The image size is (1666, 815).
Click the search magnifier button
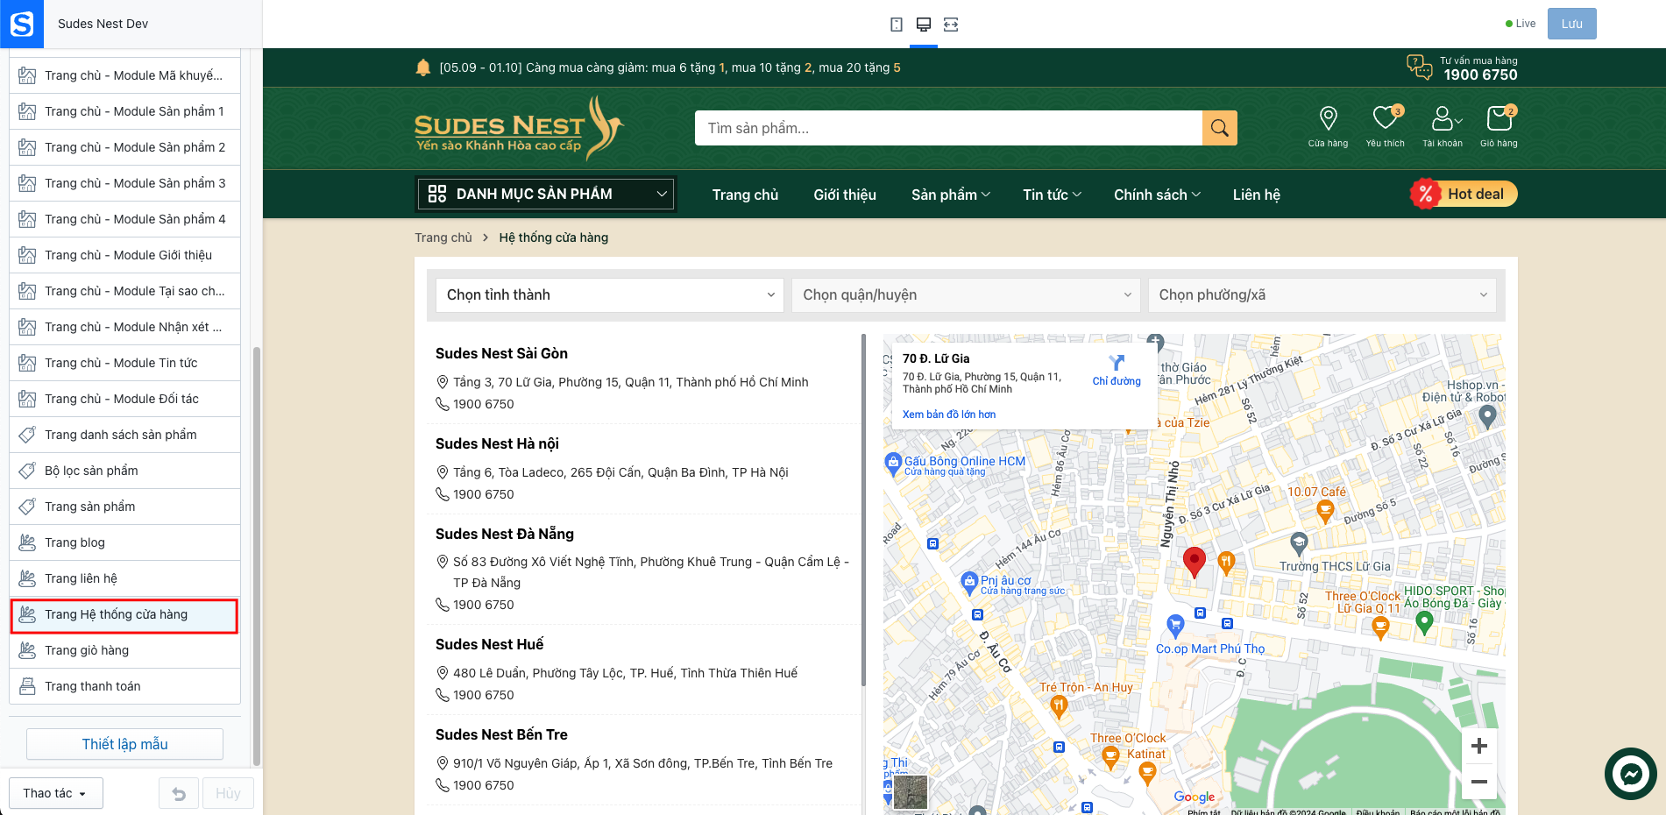pos(1220,128)
